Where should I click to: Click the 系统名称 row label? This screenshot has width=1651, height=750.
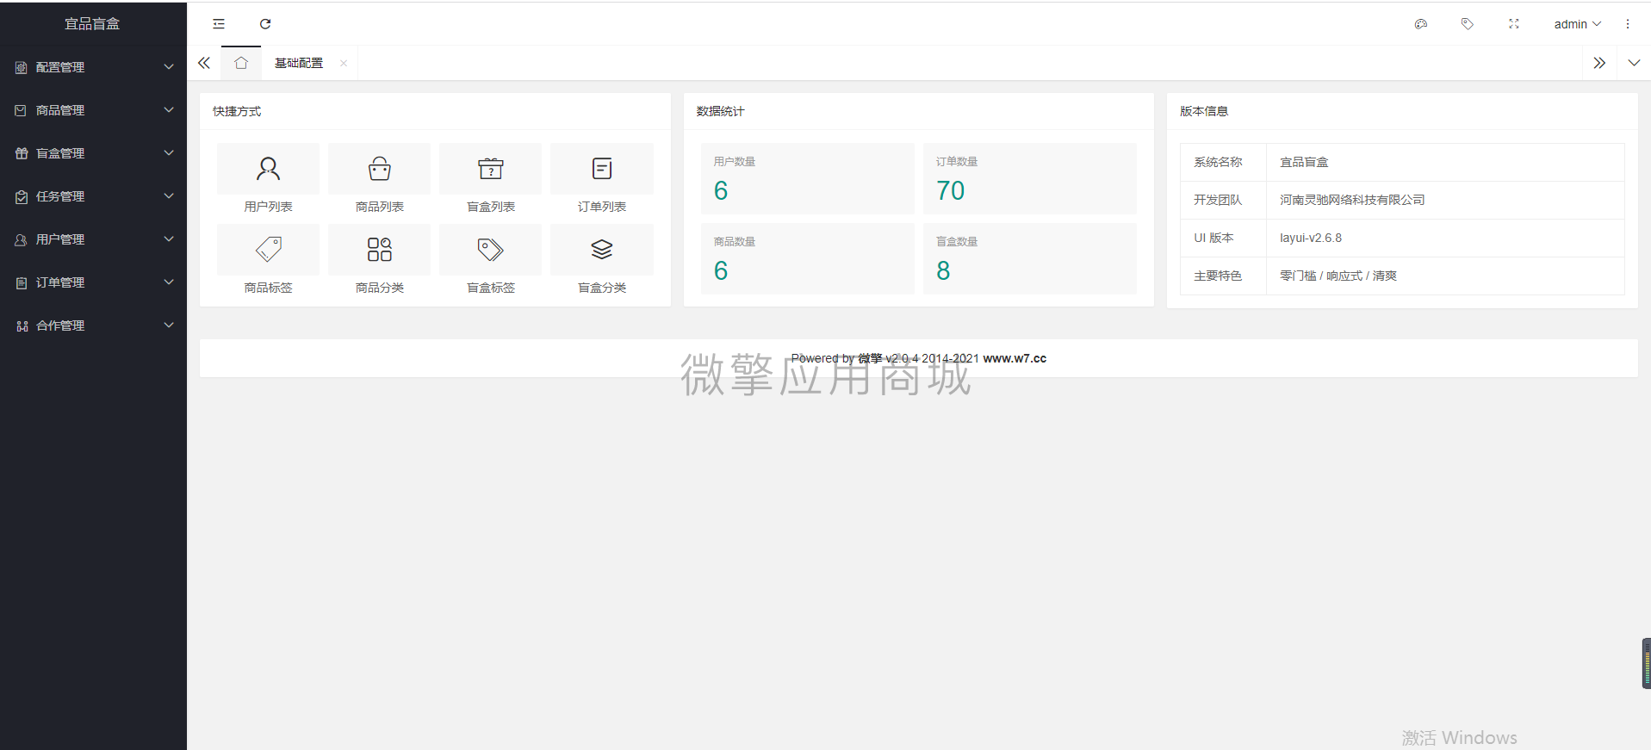[1218, 162]
